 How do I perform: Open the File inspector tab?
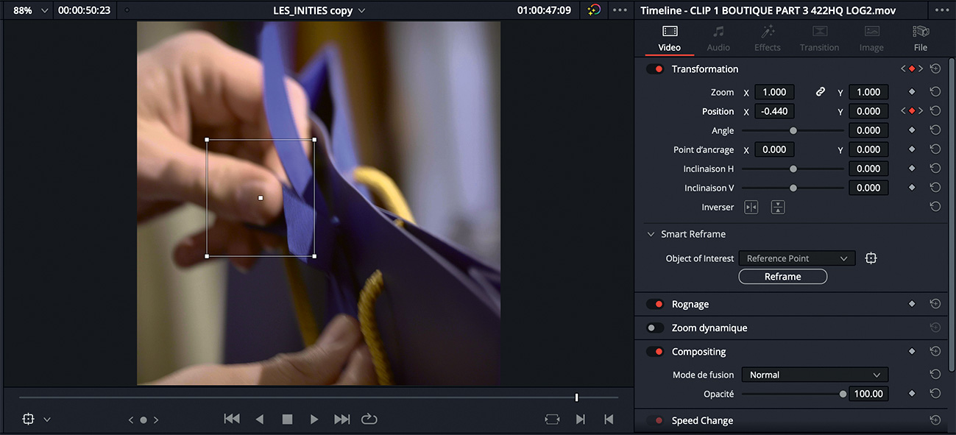pos(920,38)
